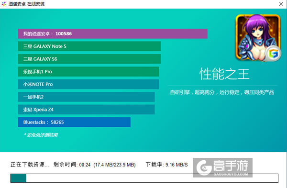Click the 性能之王 heading
This screenshot has height=188, width=287.
[224, 74]
